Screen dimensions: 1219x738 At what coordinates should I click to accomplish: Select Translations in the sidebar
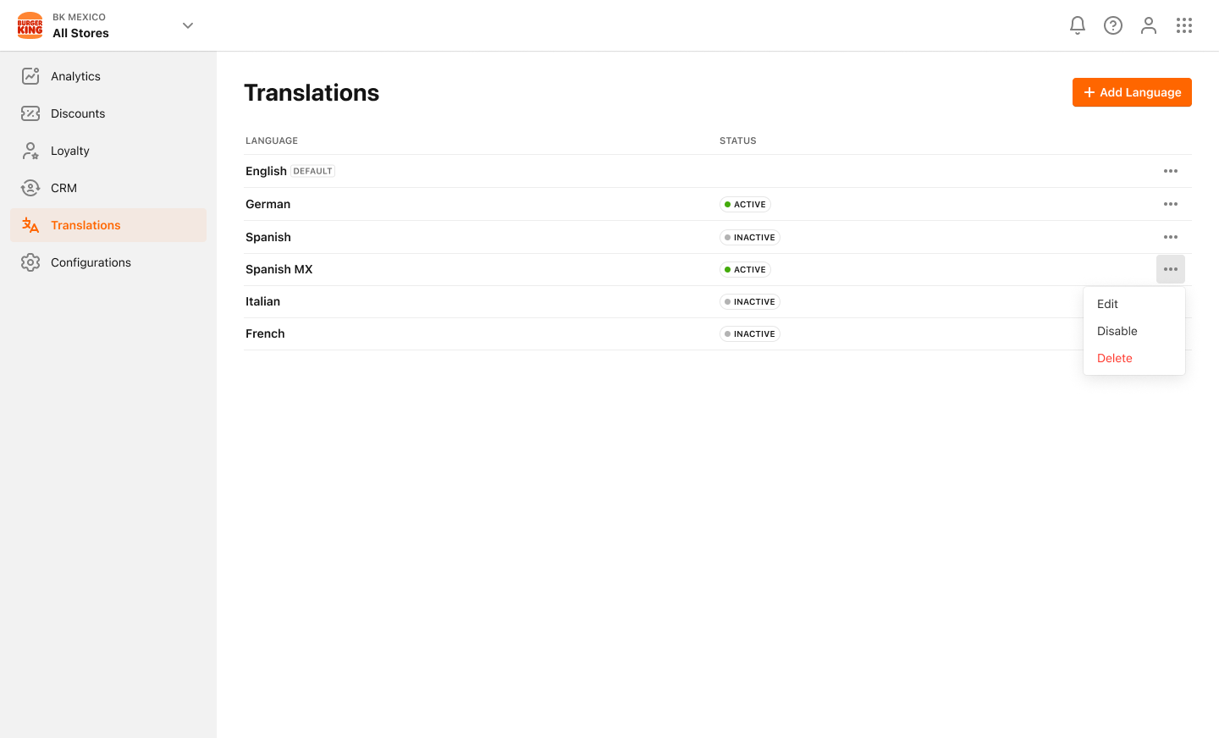108,225
